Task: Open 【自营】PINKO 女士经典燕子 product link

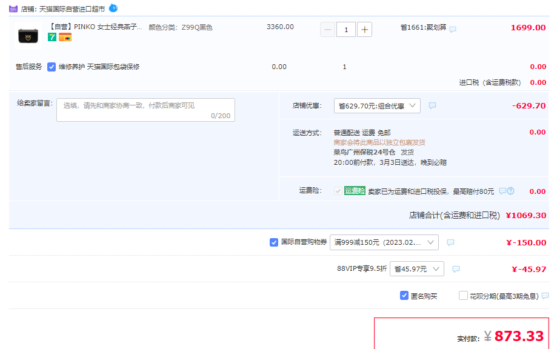Action: click(95, 27)
